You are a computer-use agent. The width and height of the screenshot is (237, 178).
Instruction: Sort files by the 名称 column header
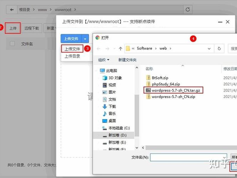click(x=149, y=69)
